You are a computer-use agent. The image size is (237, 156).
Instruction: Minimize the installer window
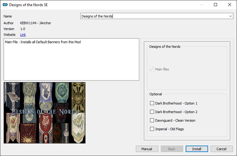coord(201,5)
